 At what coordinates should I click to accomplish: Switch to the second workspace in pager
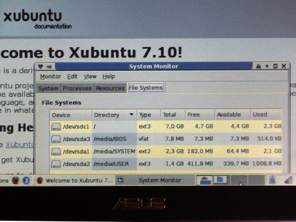coord(221,180)
